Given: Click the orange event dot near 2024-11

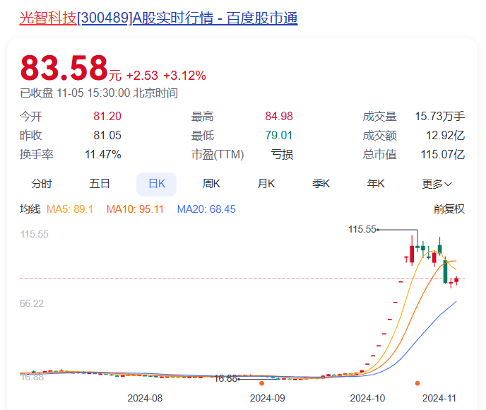Looking at the screenshot, I should tap(417, 383).
